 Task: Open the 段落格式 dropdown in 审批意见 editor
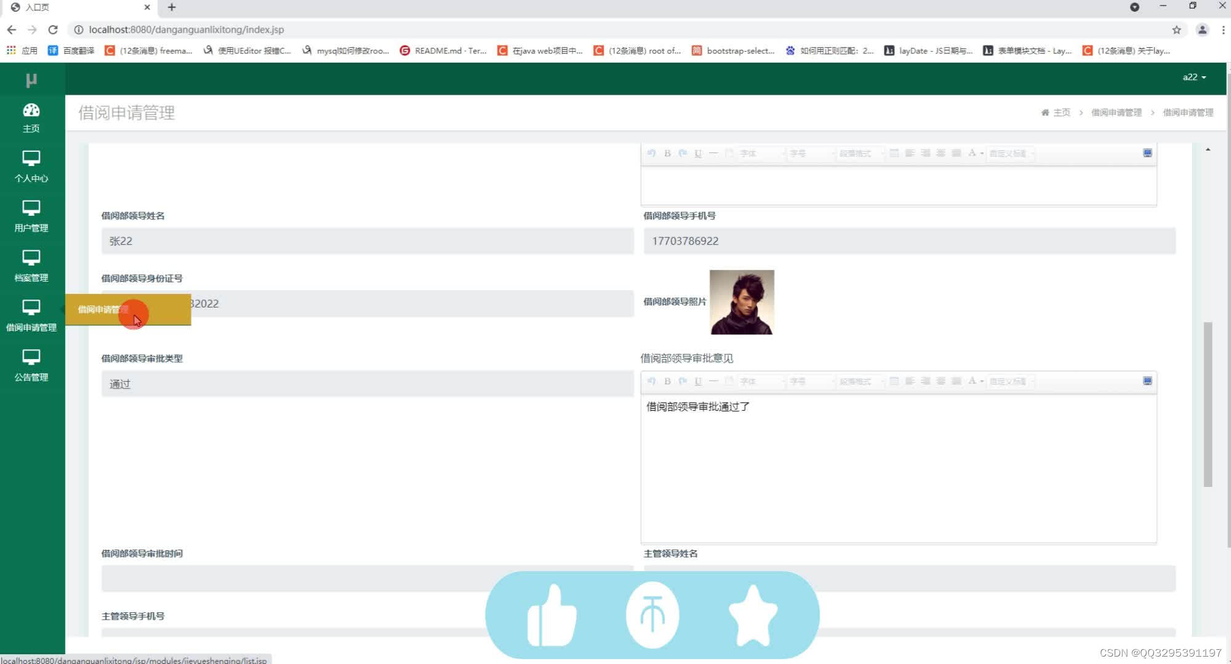pyautogui.click(x=861, y=381)
